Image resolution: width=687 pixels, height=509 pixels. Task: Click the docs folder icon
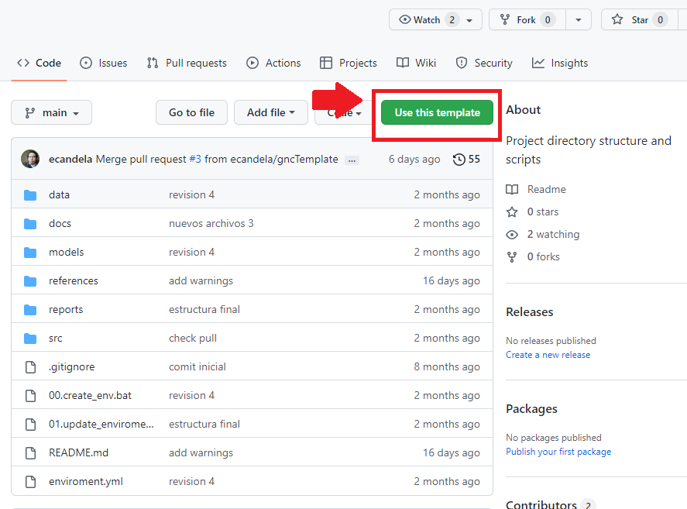(x=30, y=224)
